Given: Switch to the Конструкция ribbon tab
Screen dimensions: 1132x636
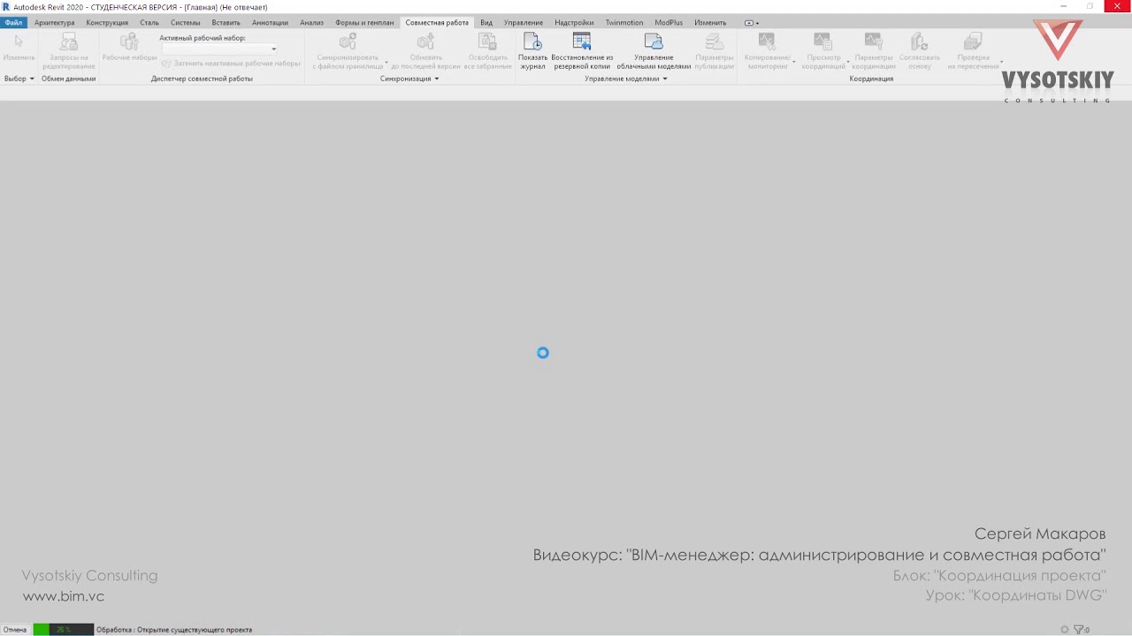Looking at the screenshot, I should tap(107, 22).
